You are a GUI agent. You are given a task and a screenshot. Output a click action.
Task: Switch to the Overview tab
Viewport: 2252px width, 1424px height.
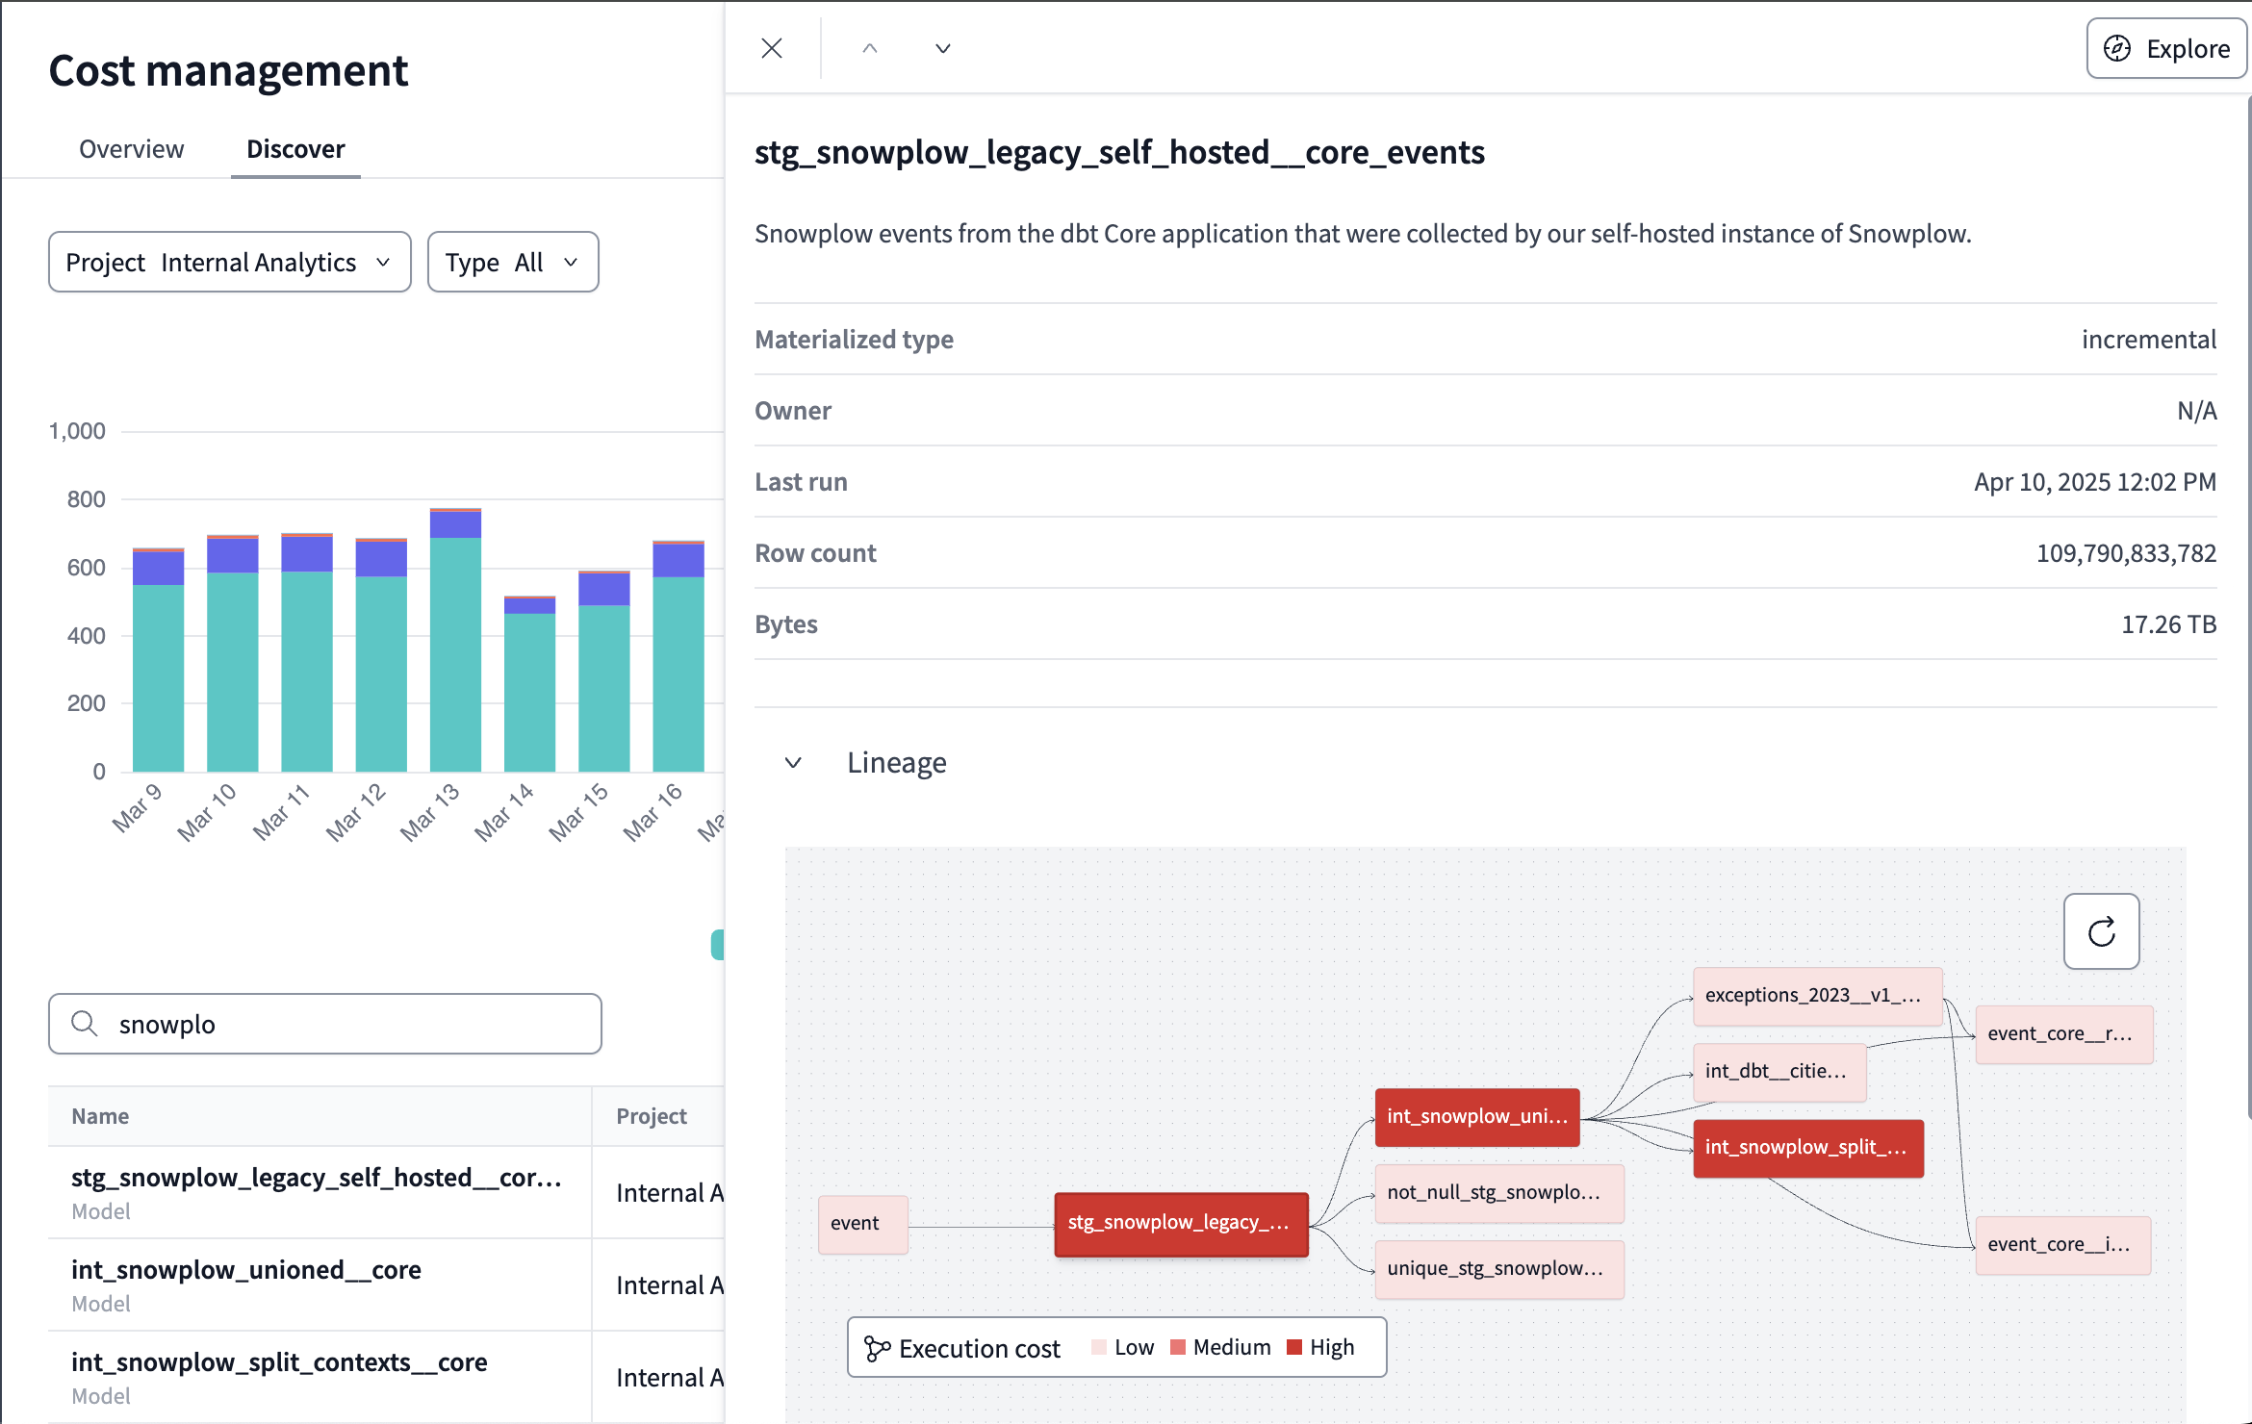131,148
